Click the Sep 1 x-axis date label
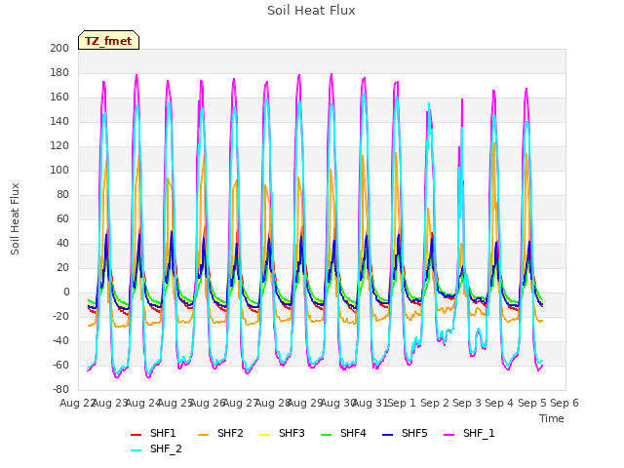Viewport: 624px width, 468px height. click(402, 403)
